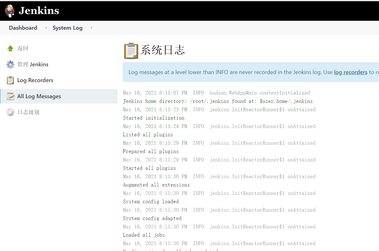
Task: Click the Jenkins home directory log message
Action: pyautogui.click(x=218, y=101)
